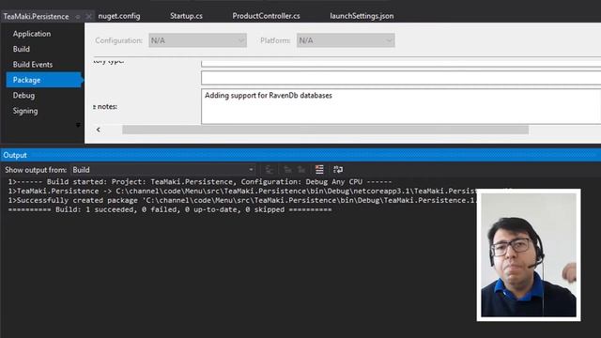
Task: Switch to the ProductController.cs tab
Action: (266, 16)
